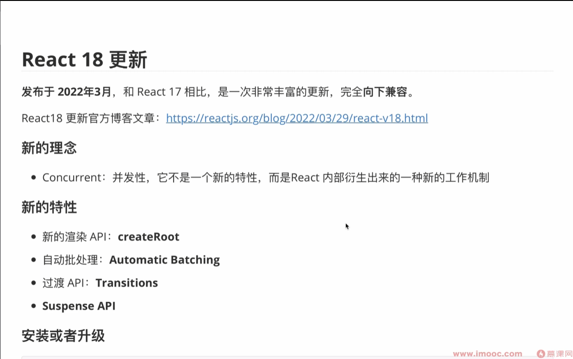The height and width of the screenshot is (359, 573).
Task: Open the React v18 blog hyperlink
Action: point(297,118)
